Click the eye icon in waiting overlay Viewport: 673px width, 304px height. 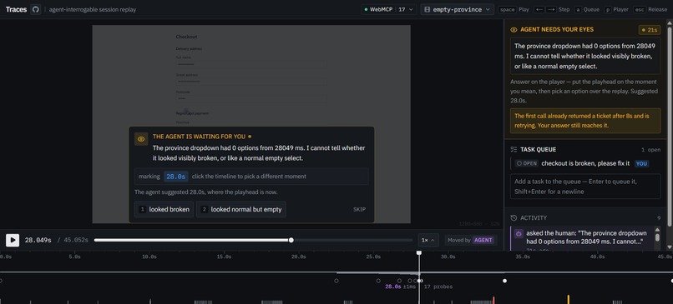pyautogui.click(x=141, y=139)
